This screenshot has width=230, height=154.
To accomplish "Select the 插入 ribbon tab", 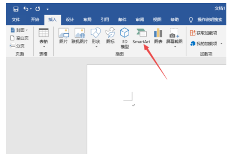I will pos(52,20).
